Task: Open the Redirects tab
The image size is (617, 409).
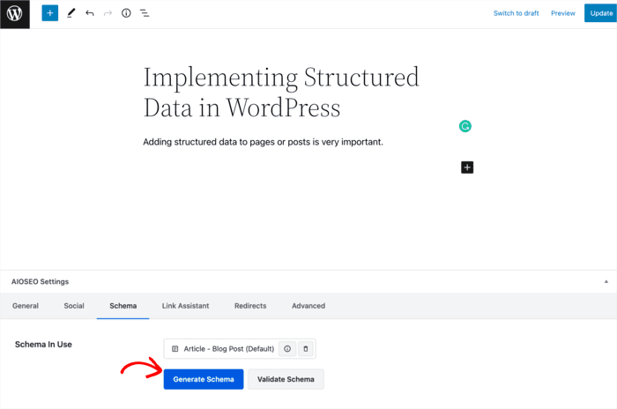Action: coord(250,306)
